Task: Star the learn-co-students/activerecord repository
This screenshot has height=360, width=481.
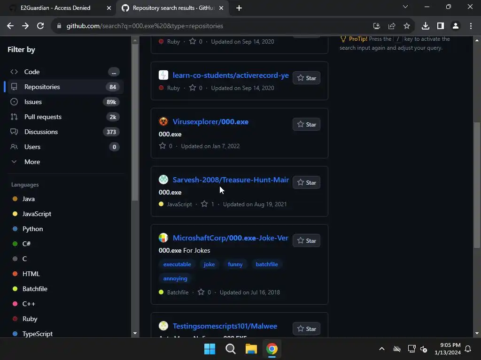Action: [306, 78]
